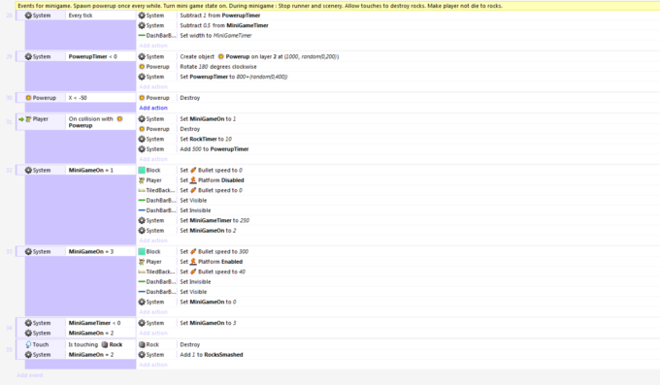Click the Bullet behavior icon in speed to 300 action
660x385 pixels.
coord(193,251)
